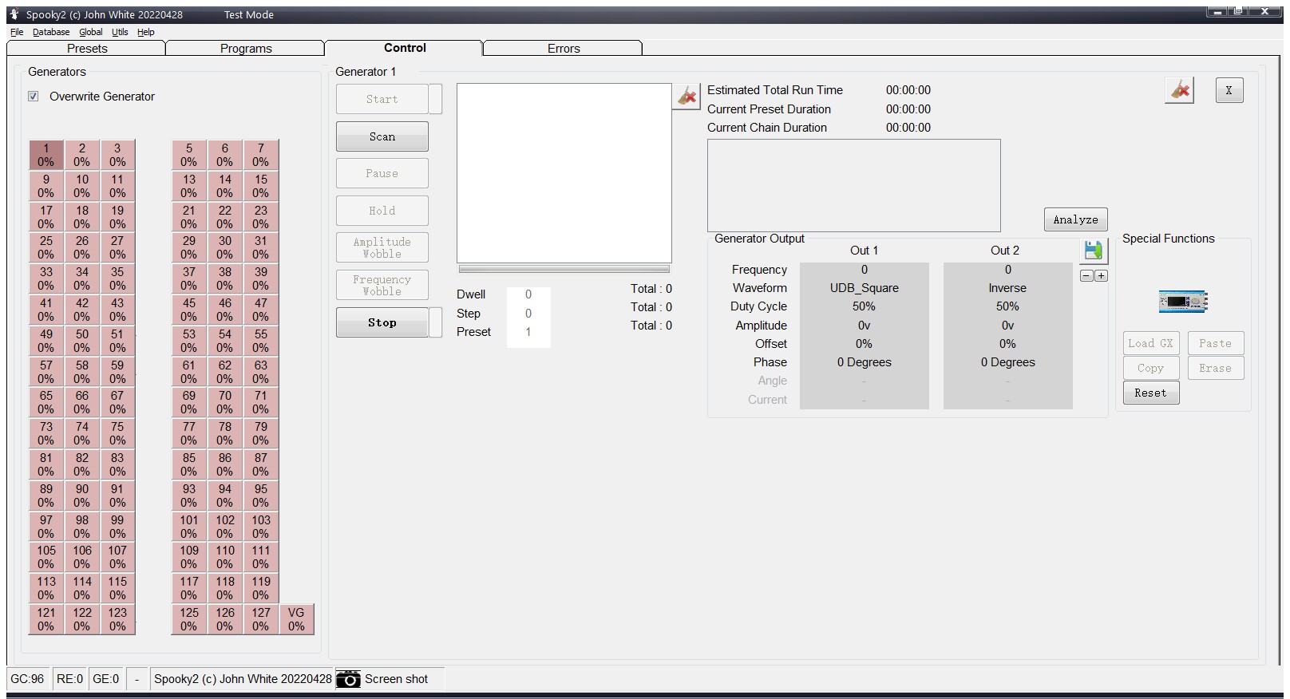Click the small X button at top right of panel
Viewport: 1290px width, 699px height.
[x=1229, y=90]
